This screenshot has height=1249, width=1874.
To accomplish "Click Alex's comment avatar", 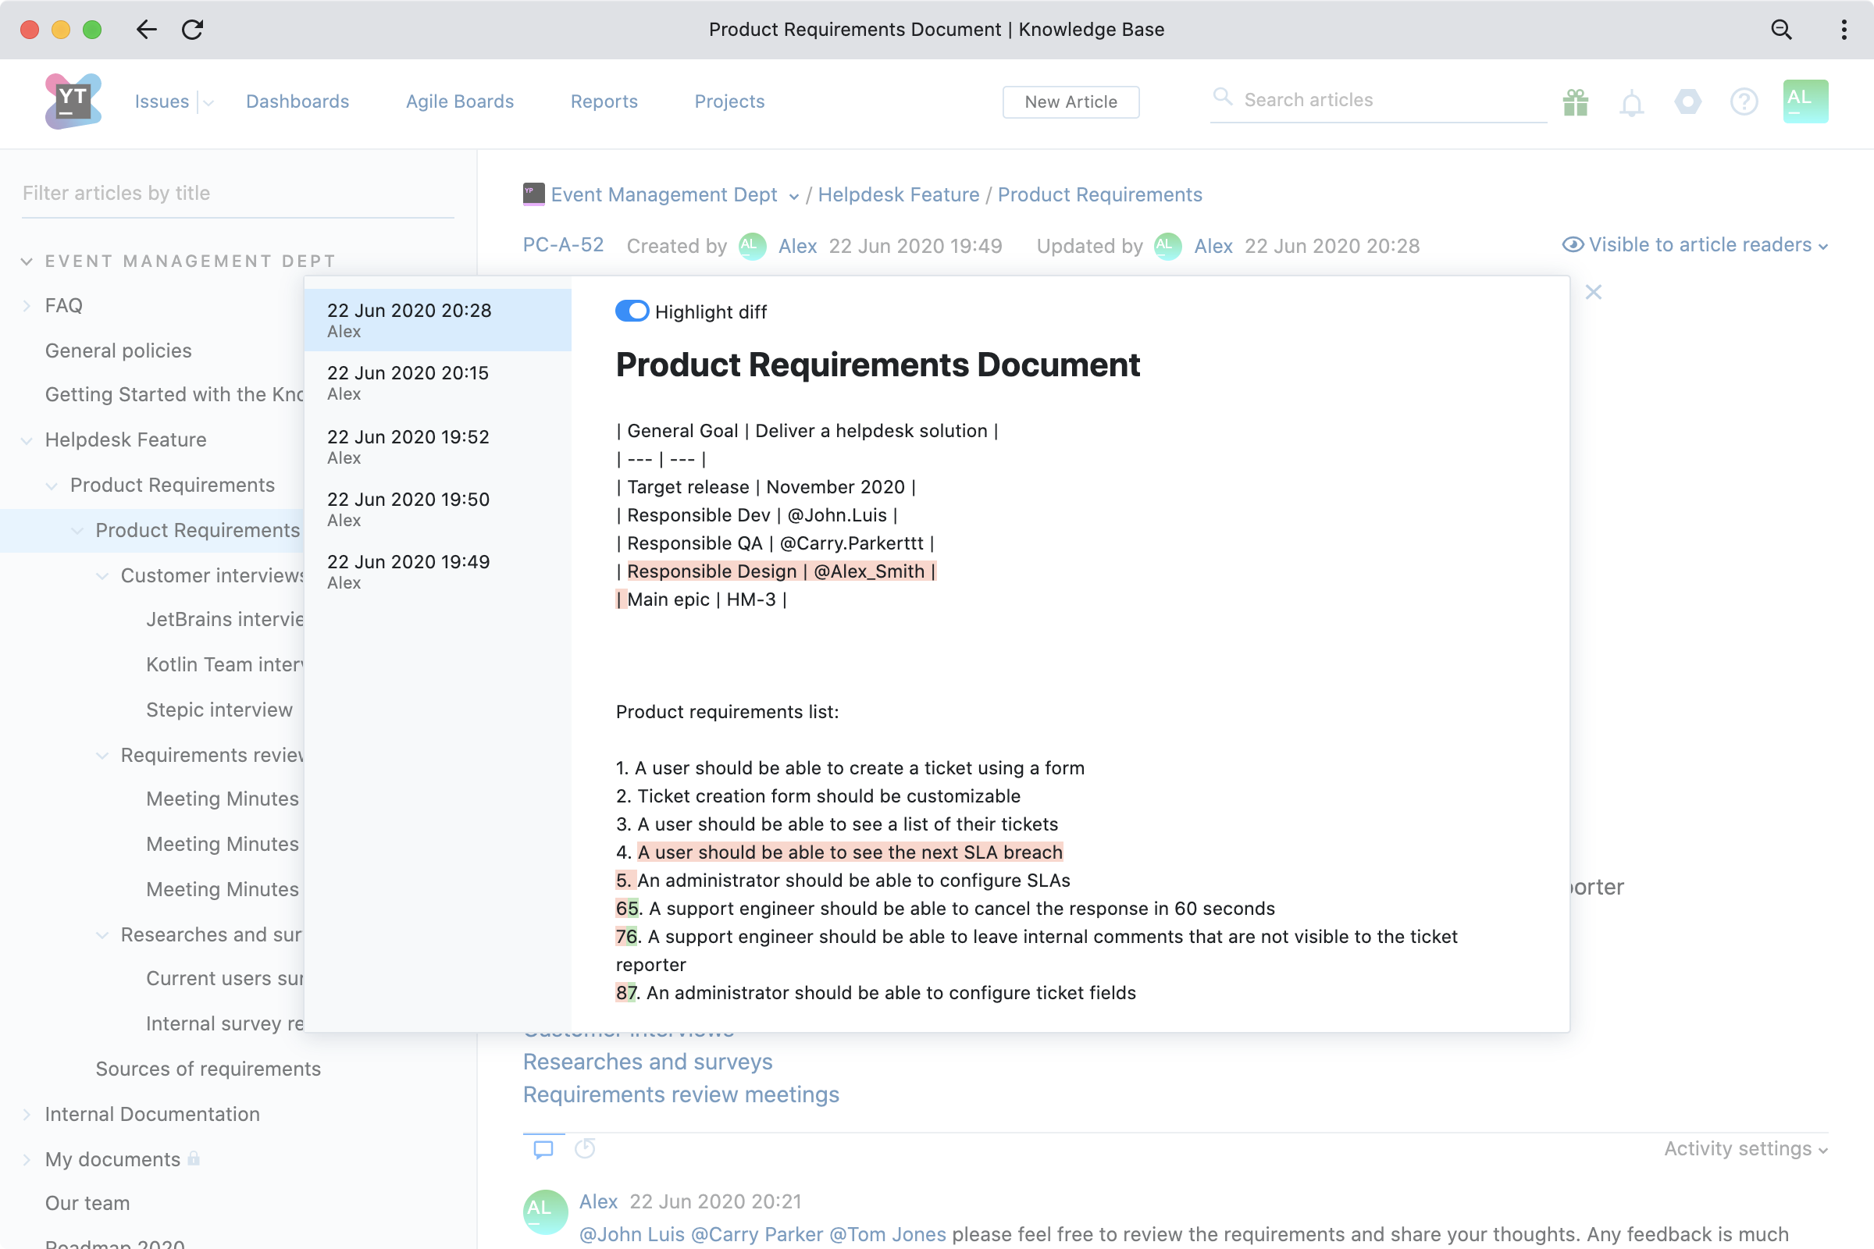I will pyautogui.click(x=545, y=1212).
